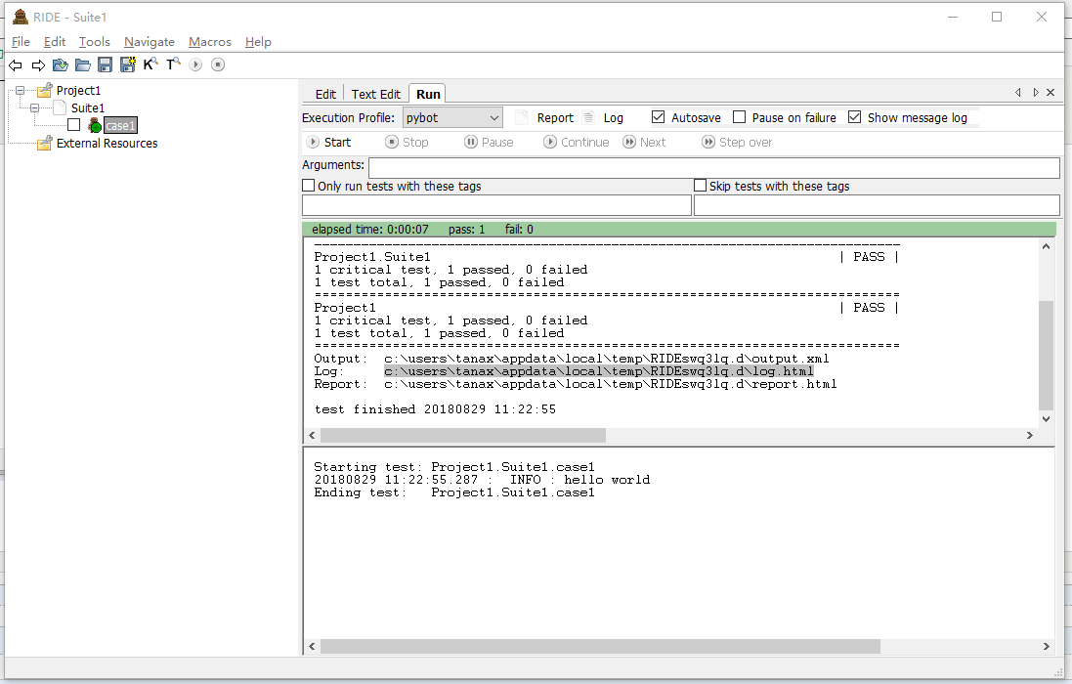Screen dimensions: 1072x684
Task: Enable Skip tests with these tags
Action: (x=700, y=186)
